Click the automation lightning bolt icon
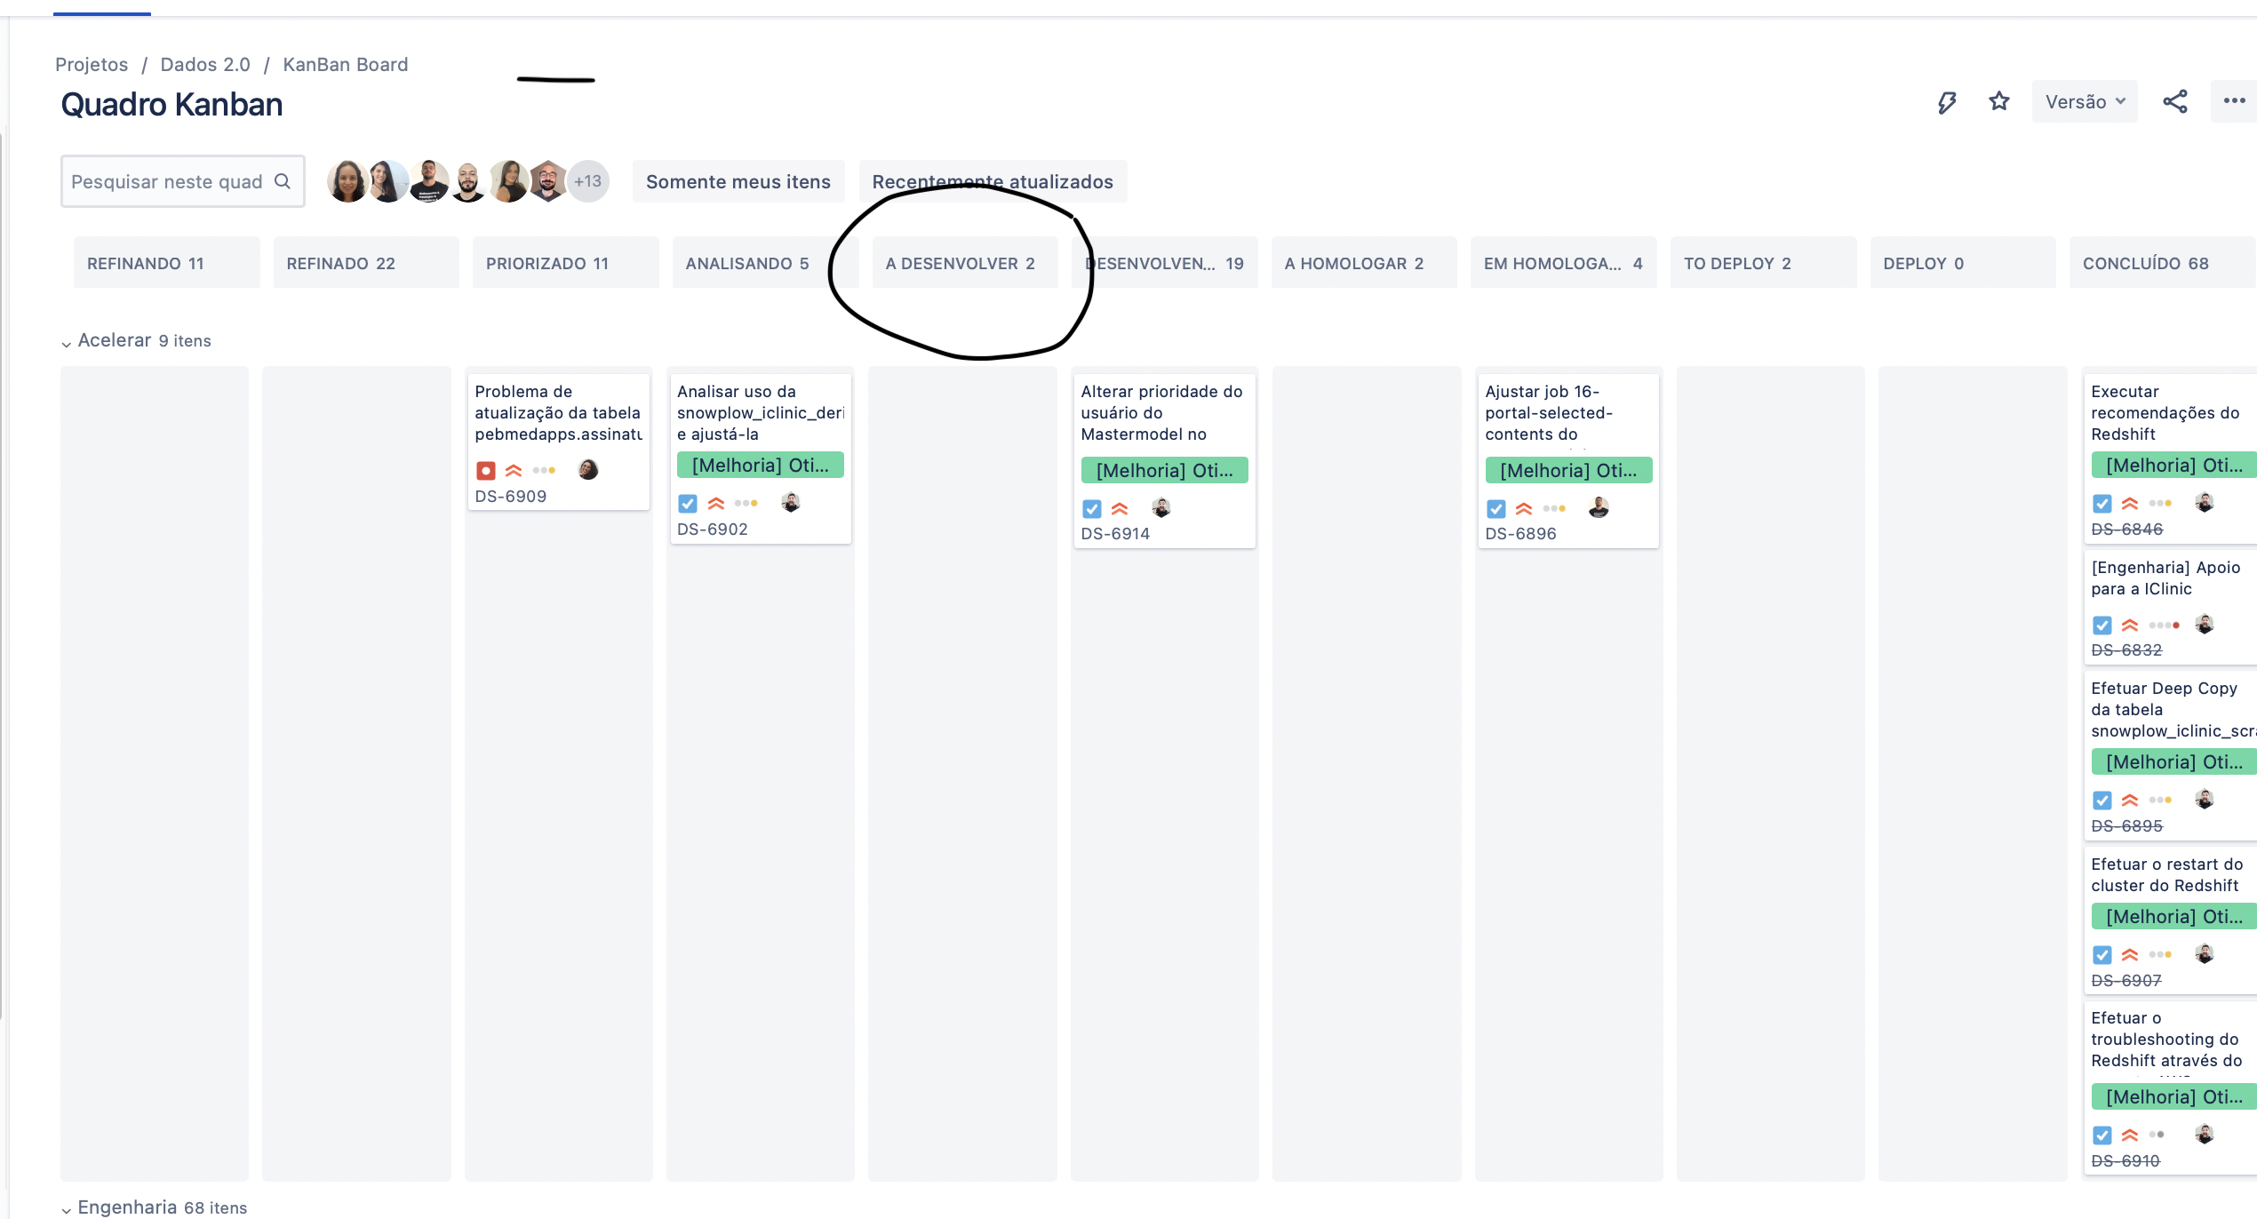Screen dimensions: 2257x1219 point(1946,102)
